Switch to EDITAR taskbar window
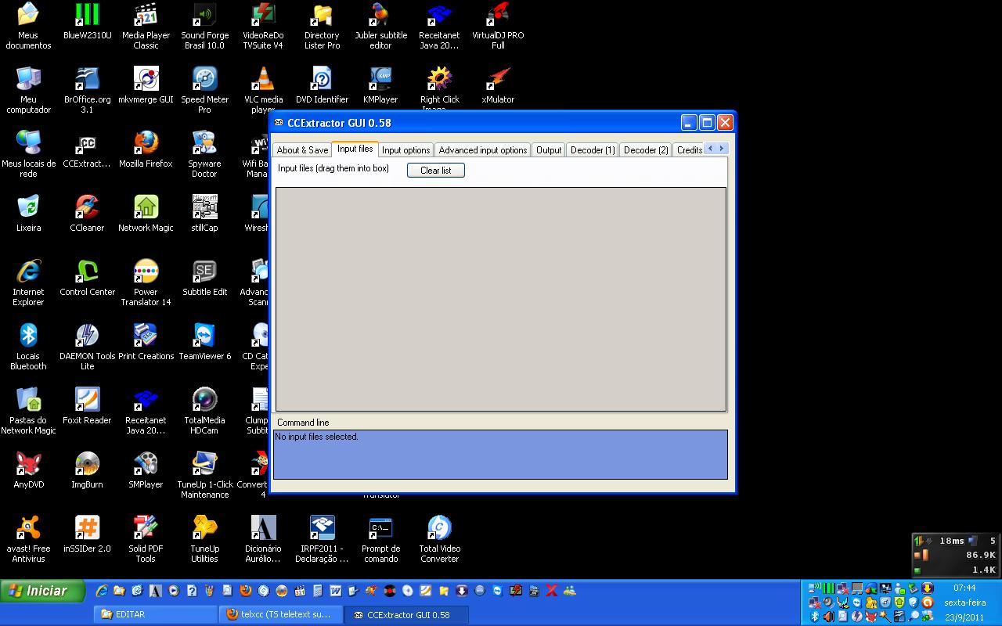 point(155,614)
